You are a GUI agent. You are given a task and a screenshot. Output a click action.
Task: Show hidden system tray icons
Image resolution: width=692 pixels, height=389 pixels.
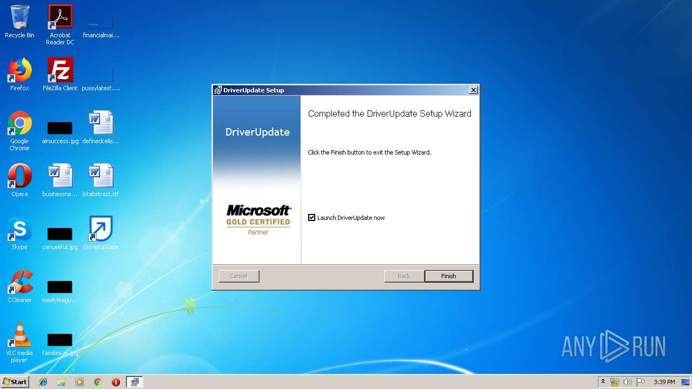click(603, 382)
